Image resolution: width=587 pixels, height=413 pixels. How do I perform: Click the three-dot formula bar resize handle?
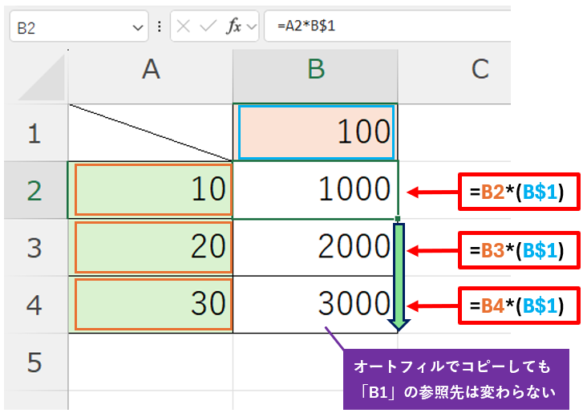(x=159, y=26)
